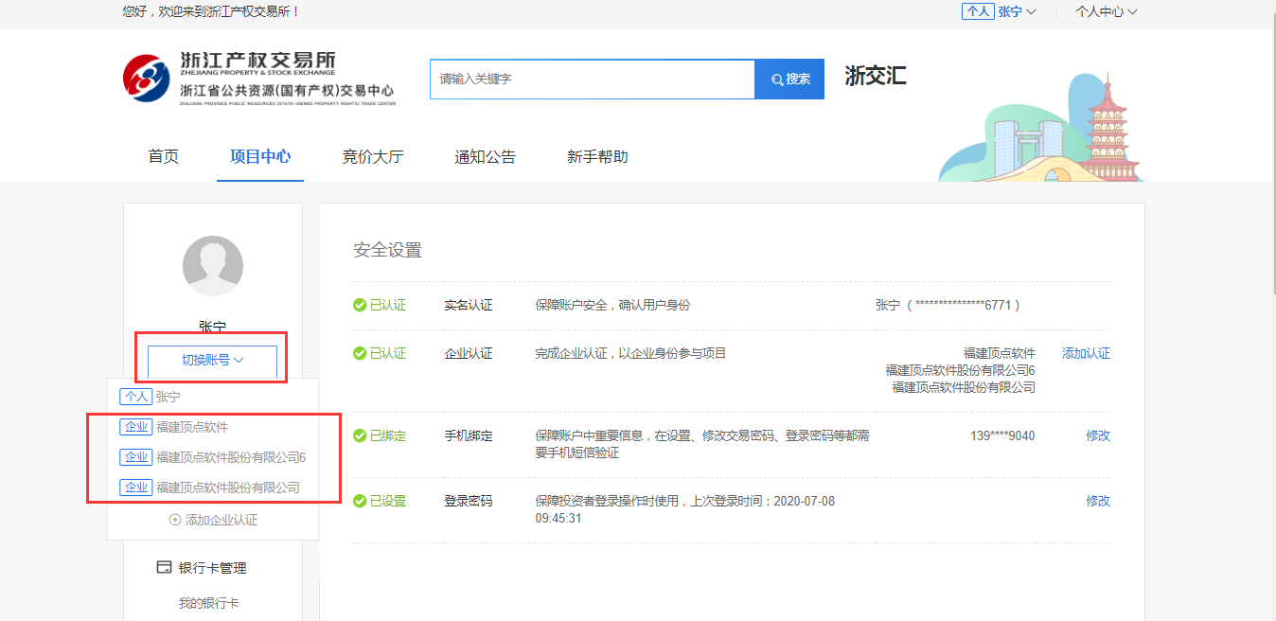The image size is (1276, 621).
Task: Click 添加认证 link for enterprise
Action: pos(1086,353)
